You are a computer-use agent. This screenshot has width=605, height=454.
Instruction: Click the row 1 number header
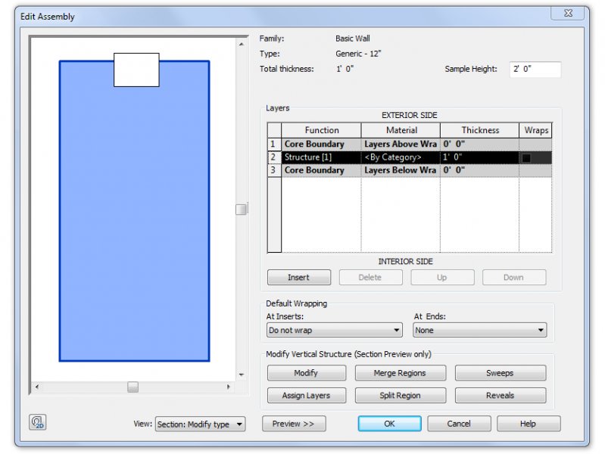[274, 145]
